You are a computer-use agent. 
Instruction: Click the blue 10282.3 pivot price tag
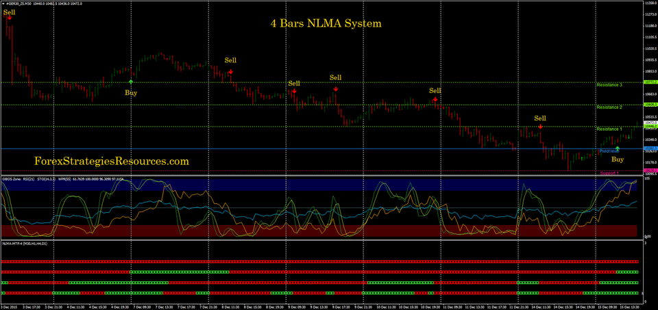click(x=650, y=148)
